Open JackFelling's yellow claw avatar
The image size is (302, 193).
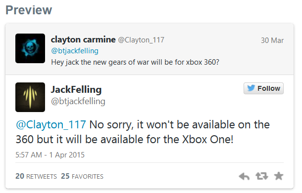click(30, 97)
